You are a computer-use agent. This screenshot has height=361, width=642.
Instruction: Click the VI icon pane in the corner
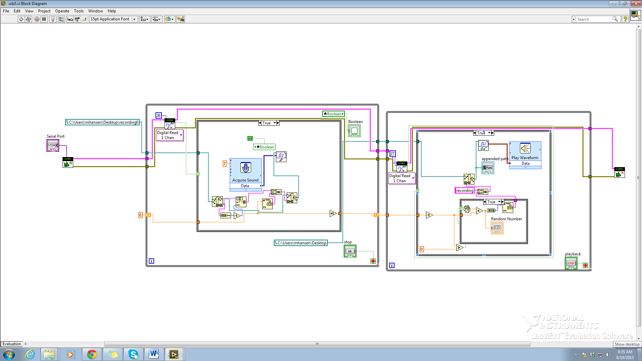[x=635, y=16]
